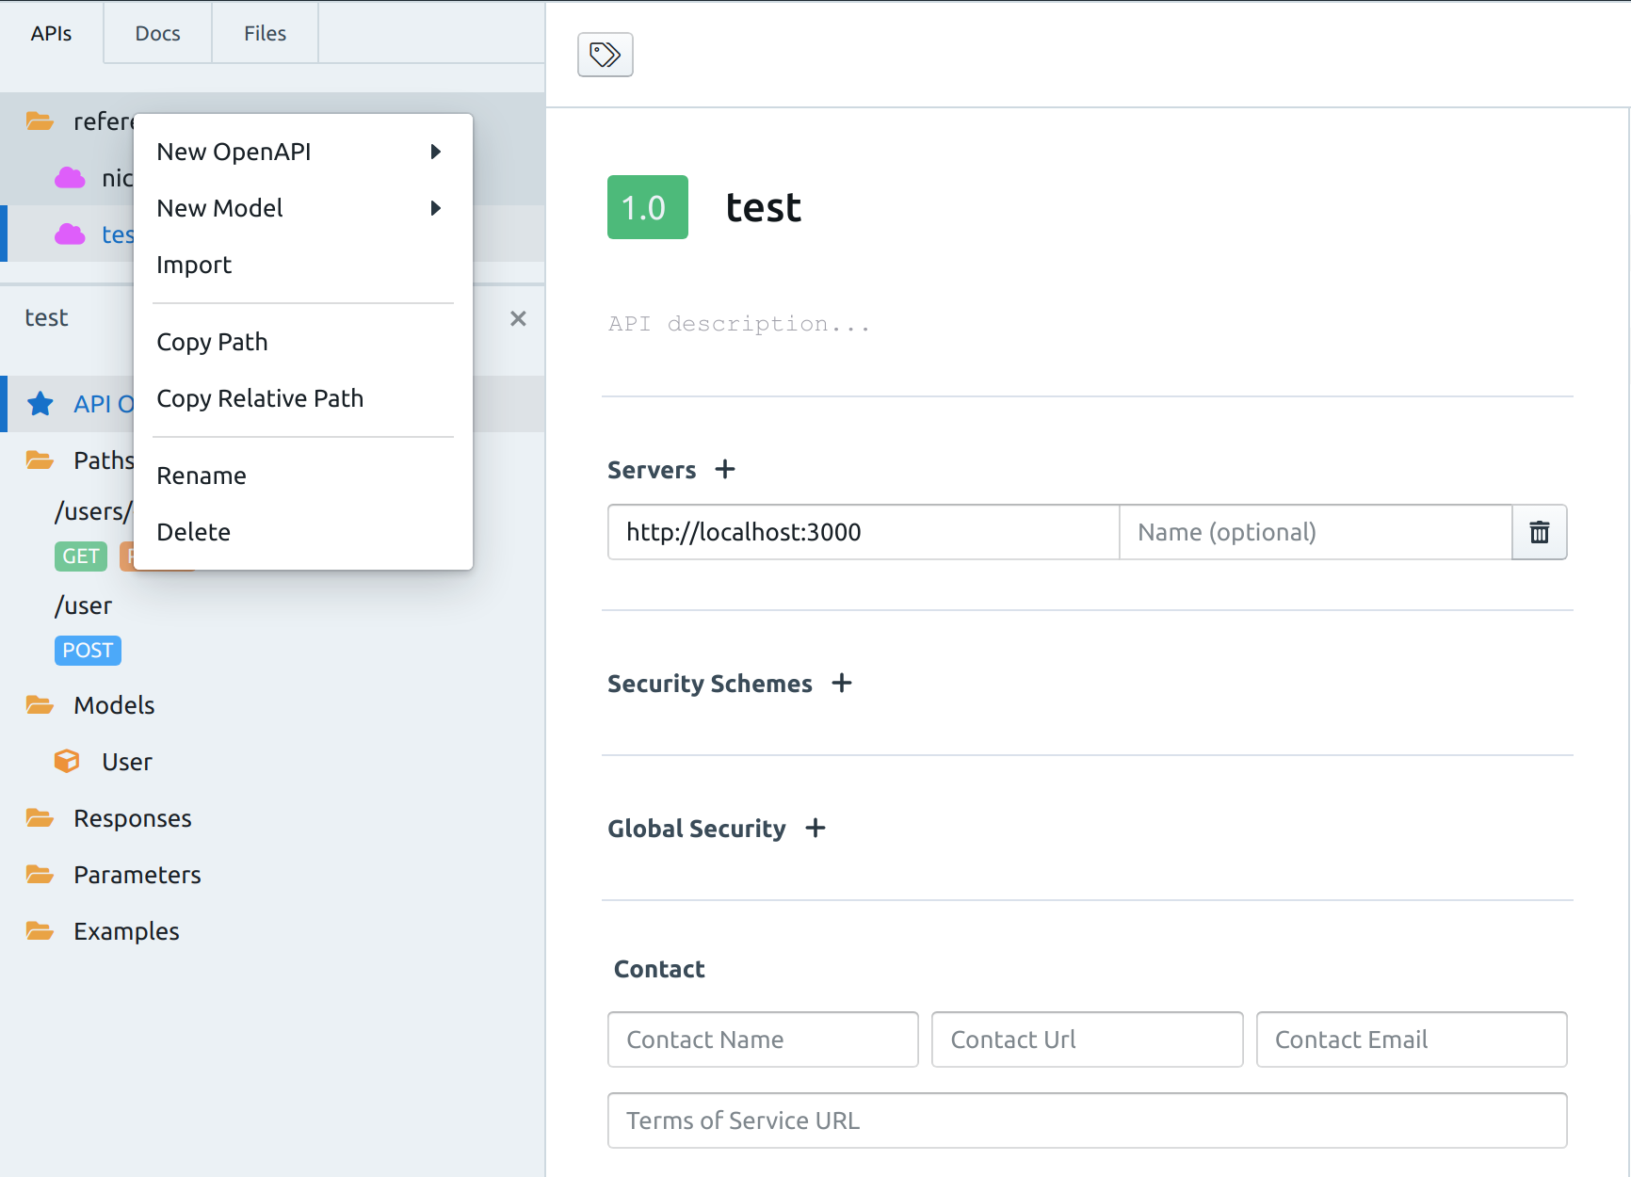Image resolution: width=1631 pixels, height=1177 pixels.
Task: Delete the localhost:3000 server via trash icon
Action: [x=1540, y=532]
